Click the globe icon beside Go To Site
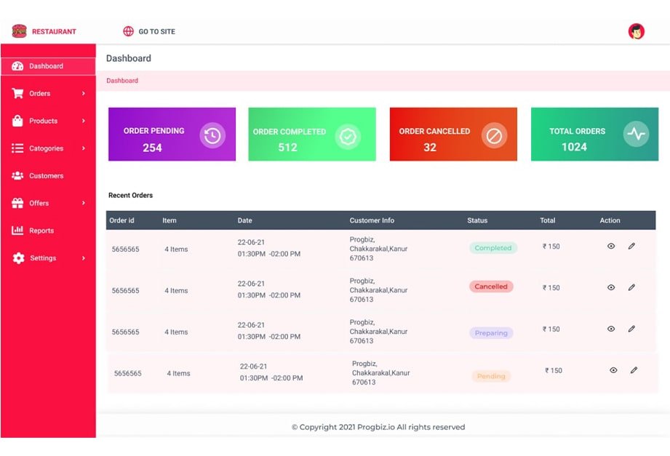 (129, 31)
